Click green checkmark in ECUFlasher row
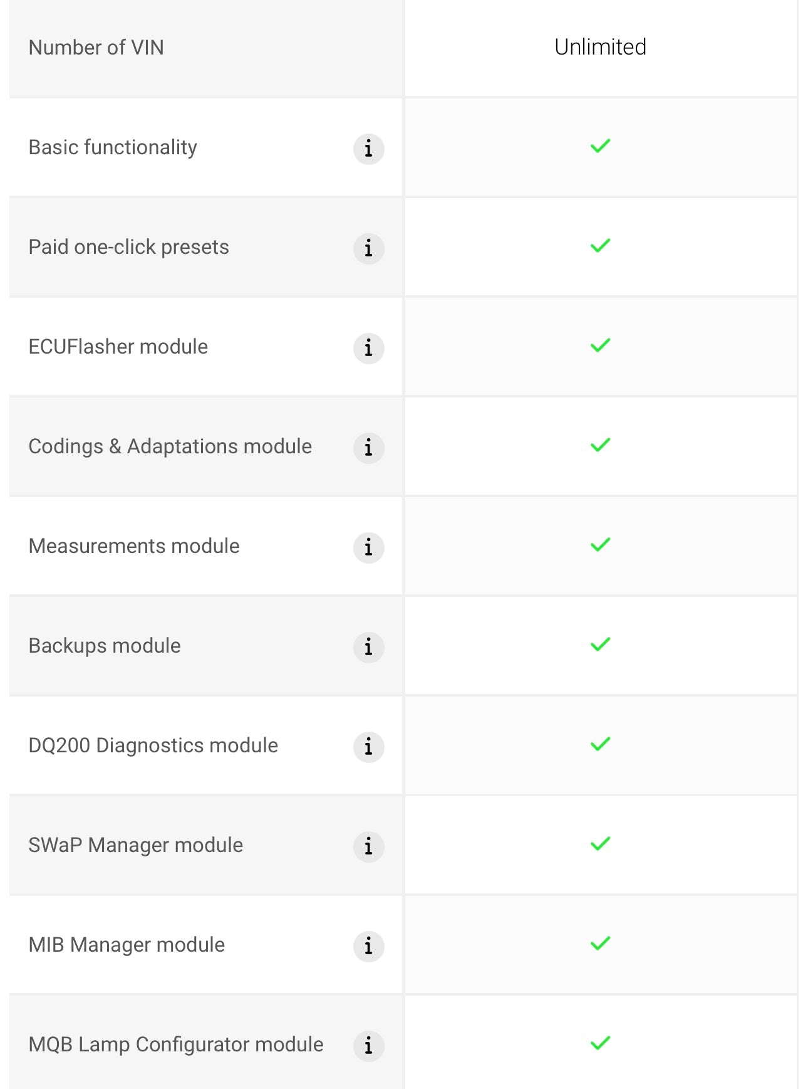This screenshot has width=808, height=1089. click(600, 345)
